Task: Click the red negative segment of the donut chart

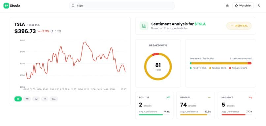Action: 155,54
